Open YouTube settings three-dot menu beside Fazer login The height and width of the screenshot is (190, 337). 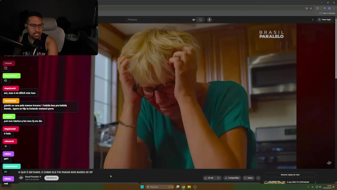[x=313, y=20]
